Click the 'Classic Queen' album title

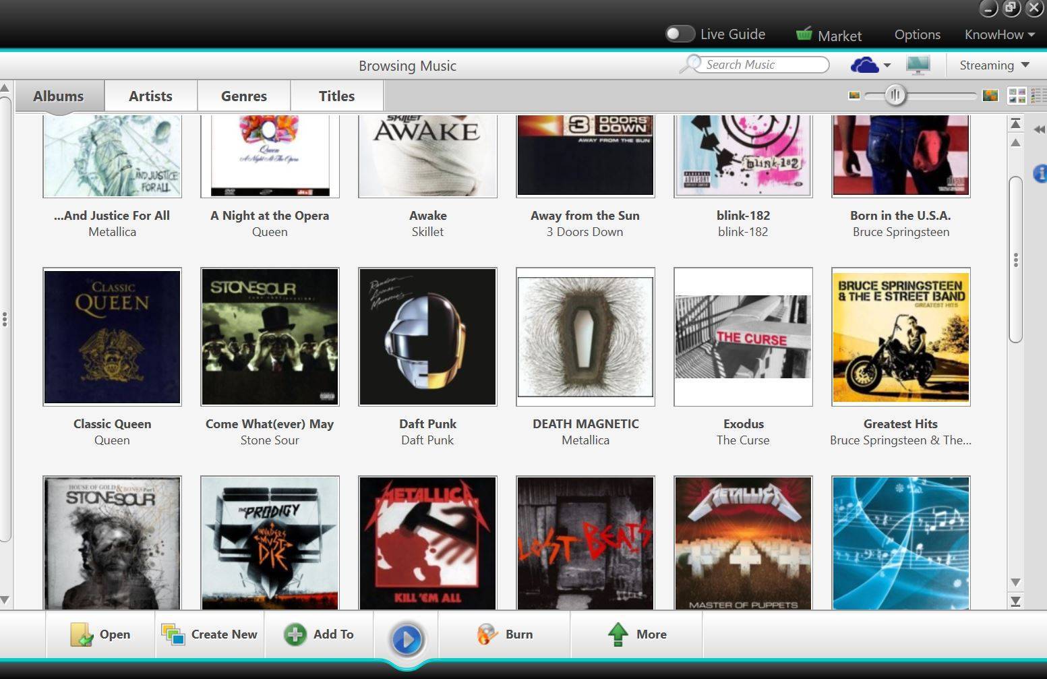(112, 424)
